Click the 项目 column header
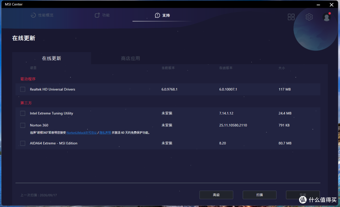The image size is (340, 207). click(33, 68)
